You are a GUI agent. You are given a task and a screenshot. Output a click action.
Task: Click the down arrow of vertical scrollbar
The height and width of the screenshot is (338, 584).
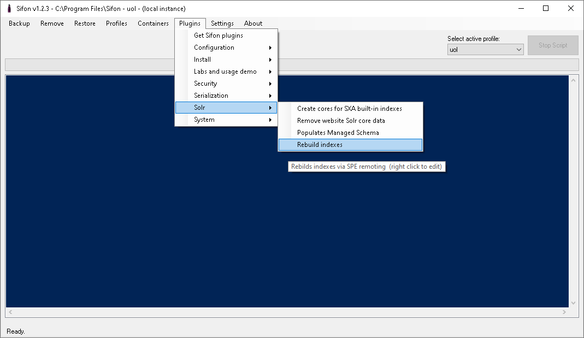573,303
